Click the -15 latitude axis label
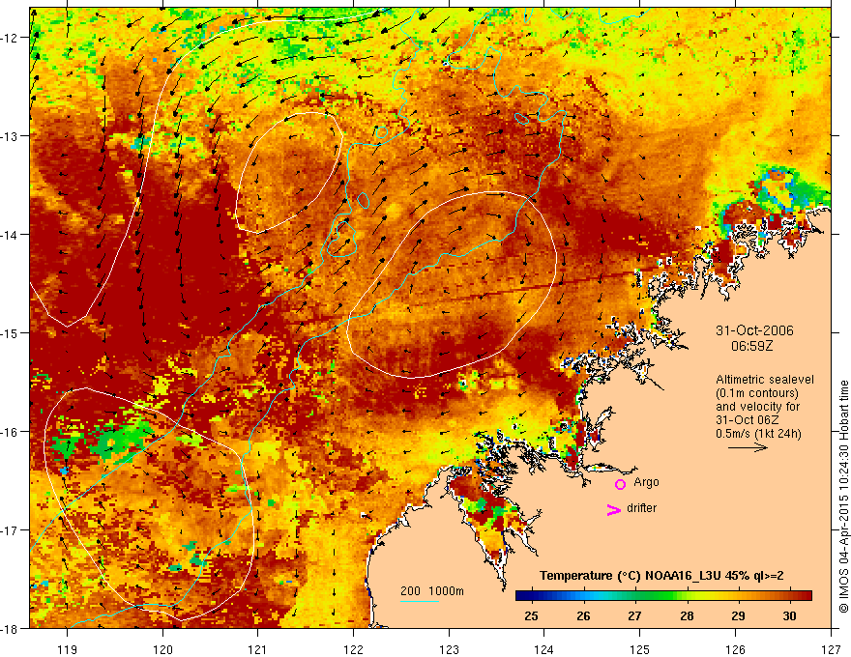Viewport: 851px width, 657px height. (11, 332)
